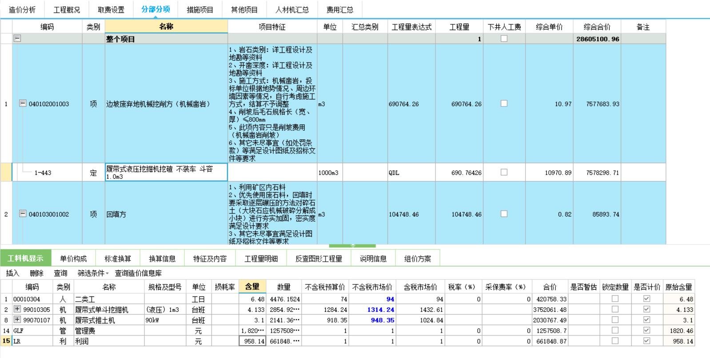Open the 组价方案 tab

[418, 259]
